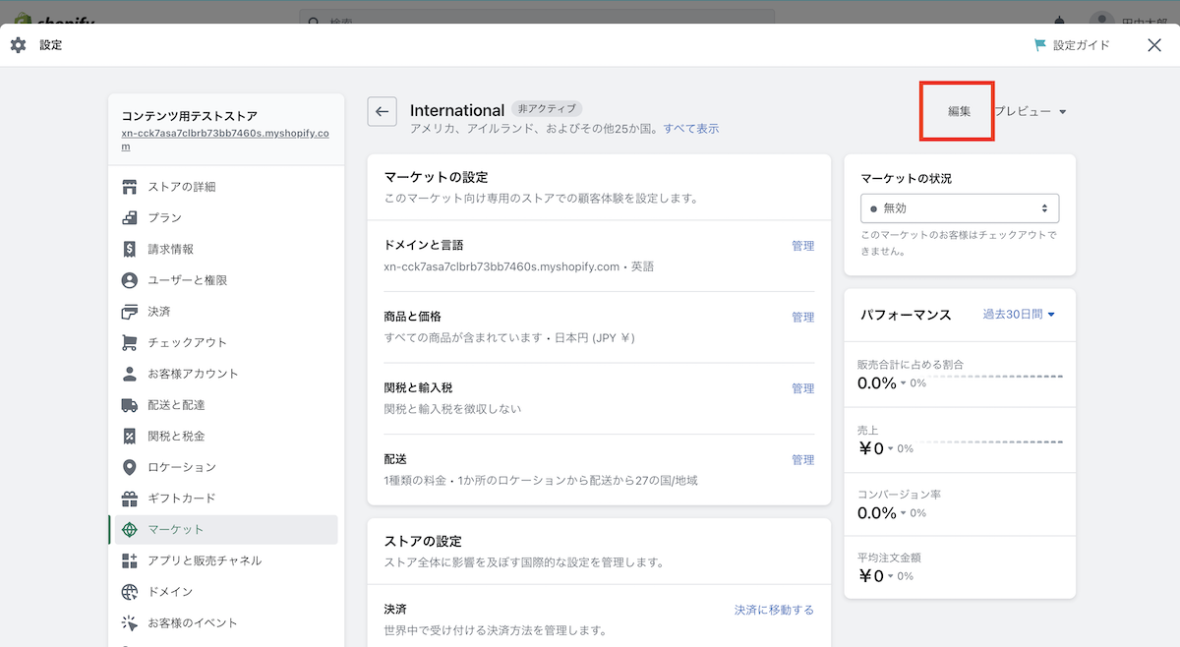Click the チェックアウト cart icon

point(129,343)
